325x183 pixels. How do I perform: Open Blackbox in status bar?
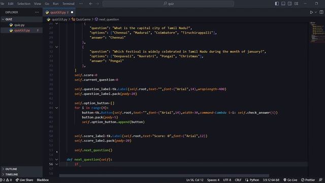(43, 180)
